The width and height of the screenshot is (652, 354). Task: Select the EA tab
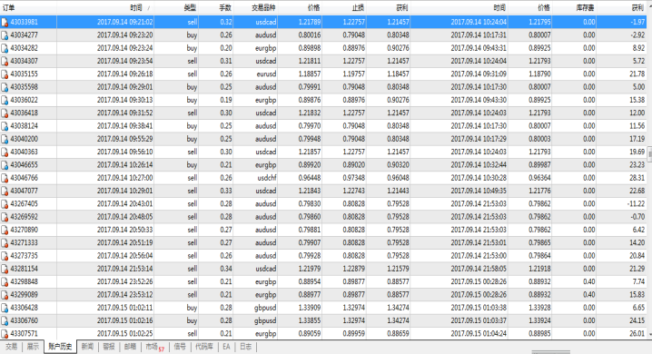[226, 347]
